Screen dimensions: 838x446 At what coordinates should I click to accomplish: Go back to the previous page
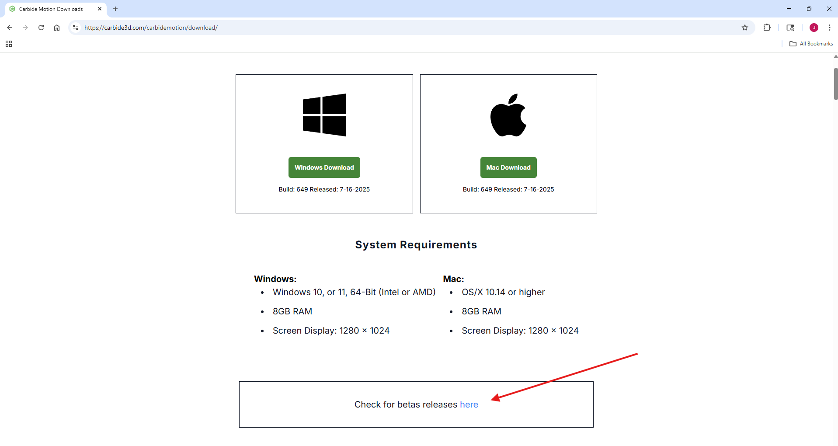(10, 28)
